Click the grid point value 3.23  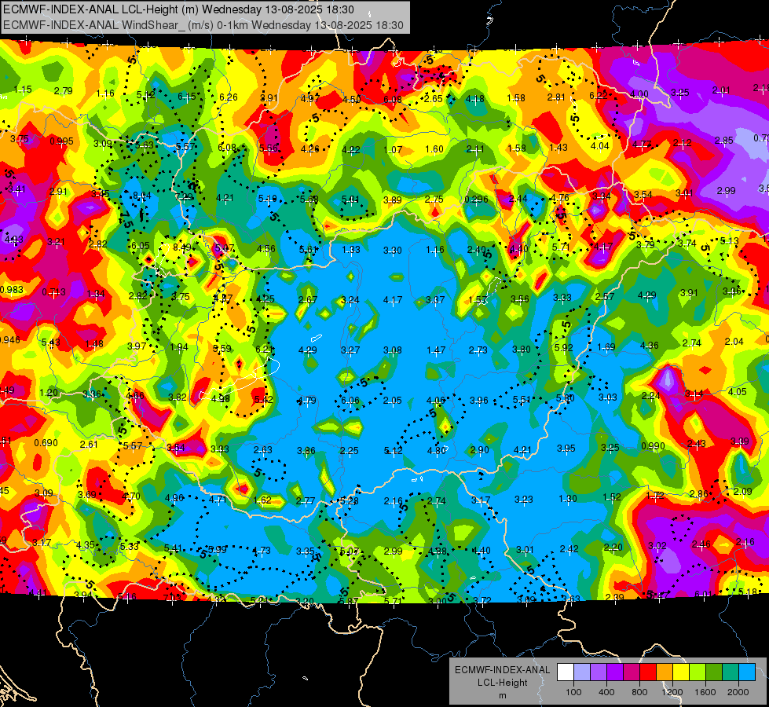[524, 500]
